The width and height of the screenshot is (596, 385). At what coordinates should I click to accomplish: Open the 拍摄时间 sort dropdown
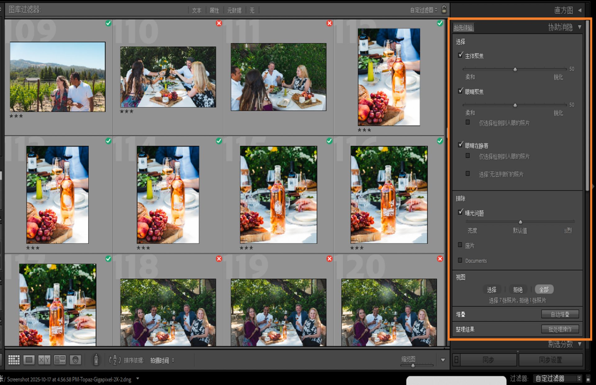[162, 360]
